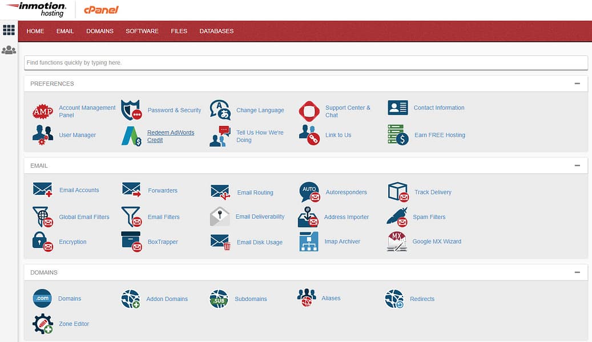Focus the Find functions search field
Viewport: 592px width, 342px height.
pyautogui.click(x=305, y=63)
